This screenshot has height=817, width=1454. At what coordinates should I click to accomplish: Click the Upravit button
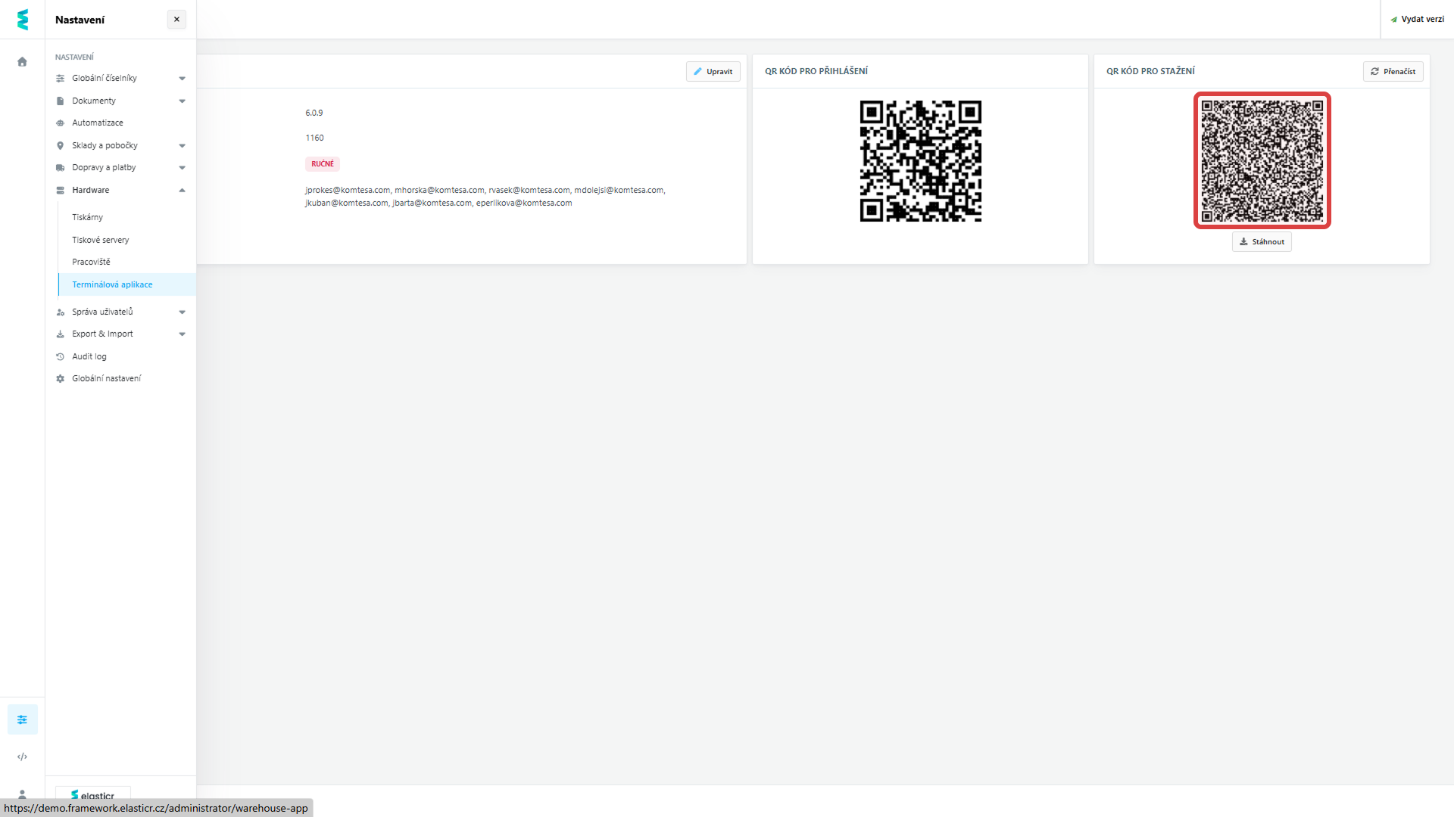tap(713, 71)
